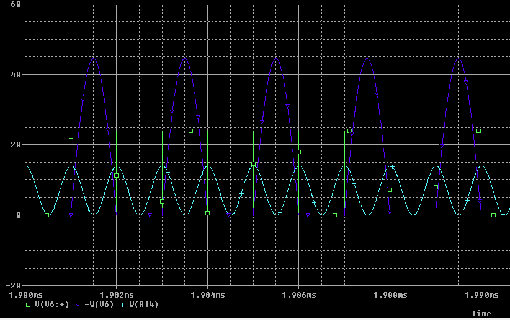
Task: Click the 1.986ms x-axis tick label
Action: pyautogui.click(x=299, y=295)
